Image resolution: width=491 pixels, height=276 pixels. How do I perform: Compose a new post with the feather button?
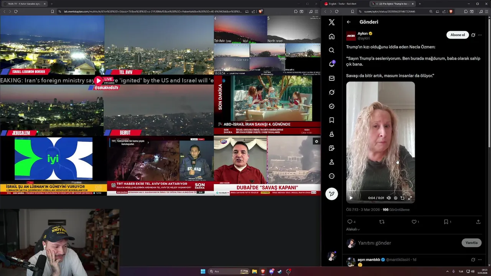(x=332, y=194)
